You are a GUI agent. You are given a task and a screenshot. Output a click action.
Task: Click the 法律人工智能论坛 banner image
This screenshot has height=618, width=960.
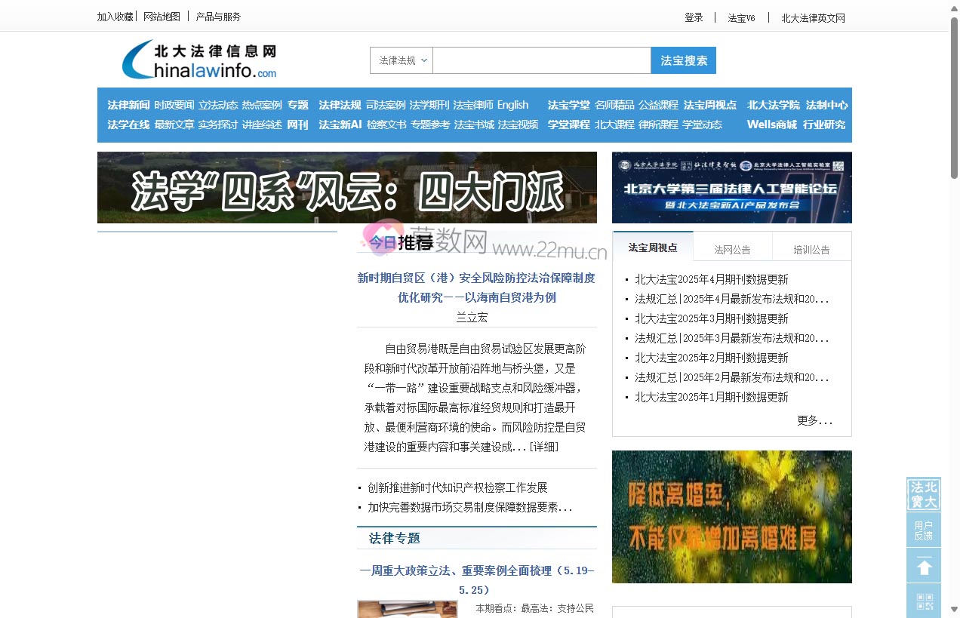[731, 187]
